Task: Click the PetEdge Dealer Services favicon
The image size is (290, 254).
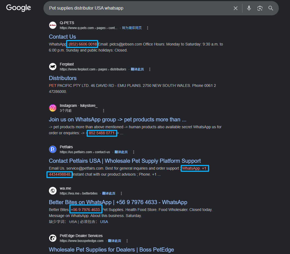Action: (53, 238)
